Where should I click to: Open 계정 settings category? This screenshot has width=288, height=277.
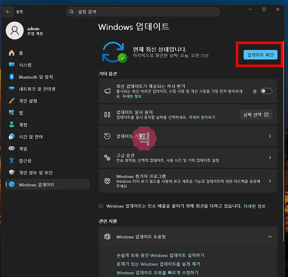(48, 125)
